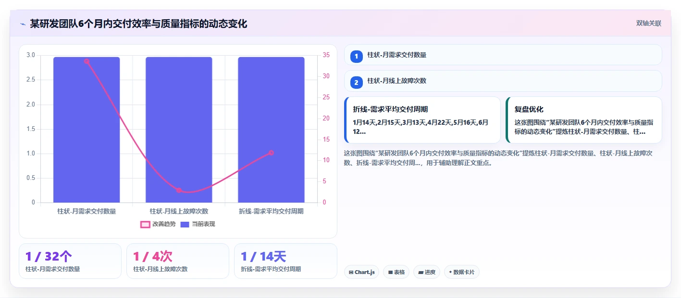Click the 1 / 14天 stat card
Screen dimensions: 681x298
[285, 261]
